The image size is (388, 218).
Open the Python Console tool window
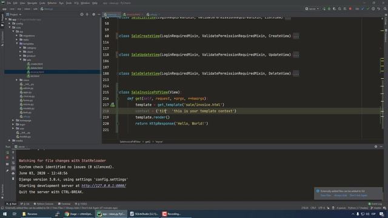click(x=44, y=204)
